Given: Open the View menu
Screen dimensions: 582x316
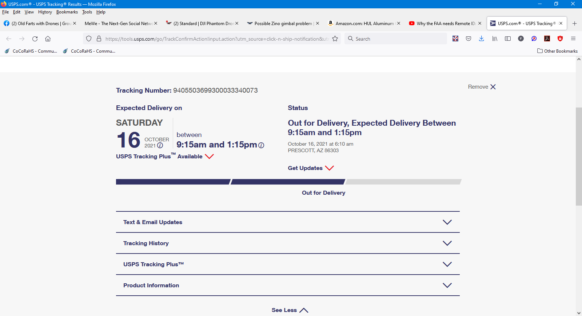Looking at the screenshot, I should pyautogui.click(x=29, y=12).
